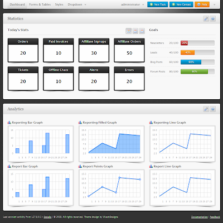Screen dimensions: 223x223
Task: Open the Forms & Tables menu
Action: click(x=40, y=4)
